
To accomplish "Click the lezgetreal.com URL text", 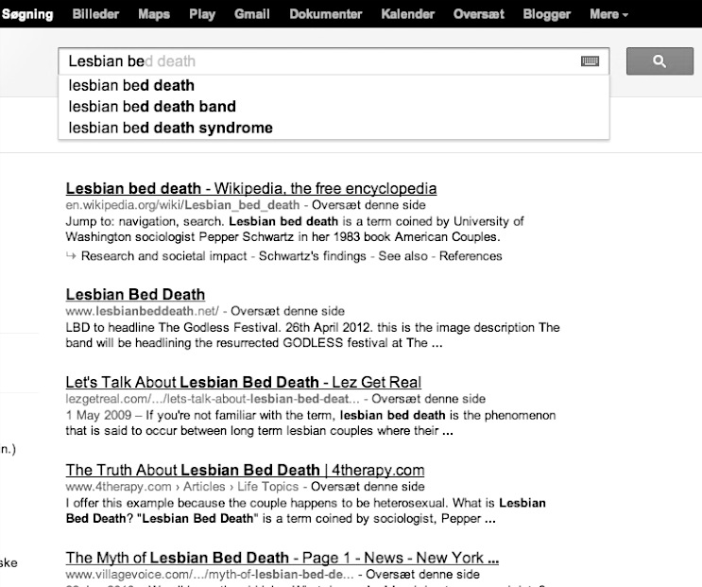I will (x=213, y=399).
